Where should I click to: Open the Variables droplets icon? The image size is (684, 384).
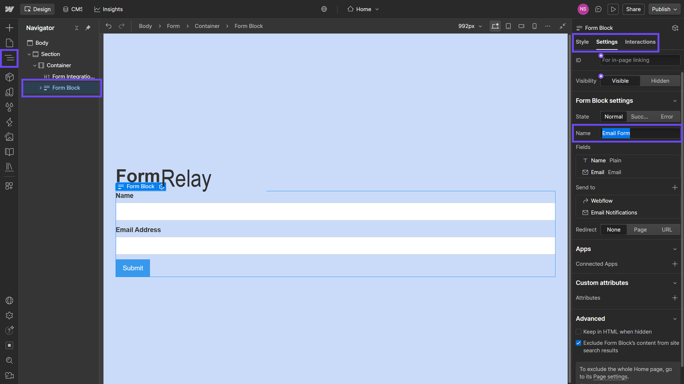click(x=9, y=107)
